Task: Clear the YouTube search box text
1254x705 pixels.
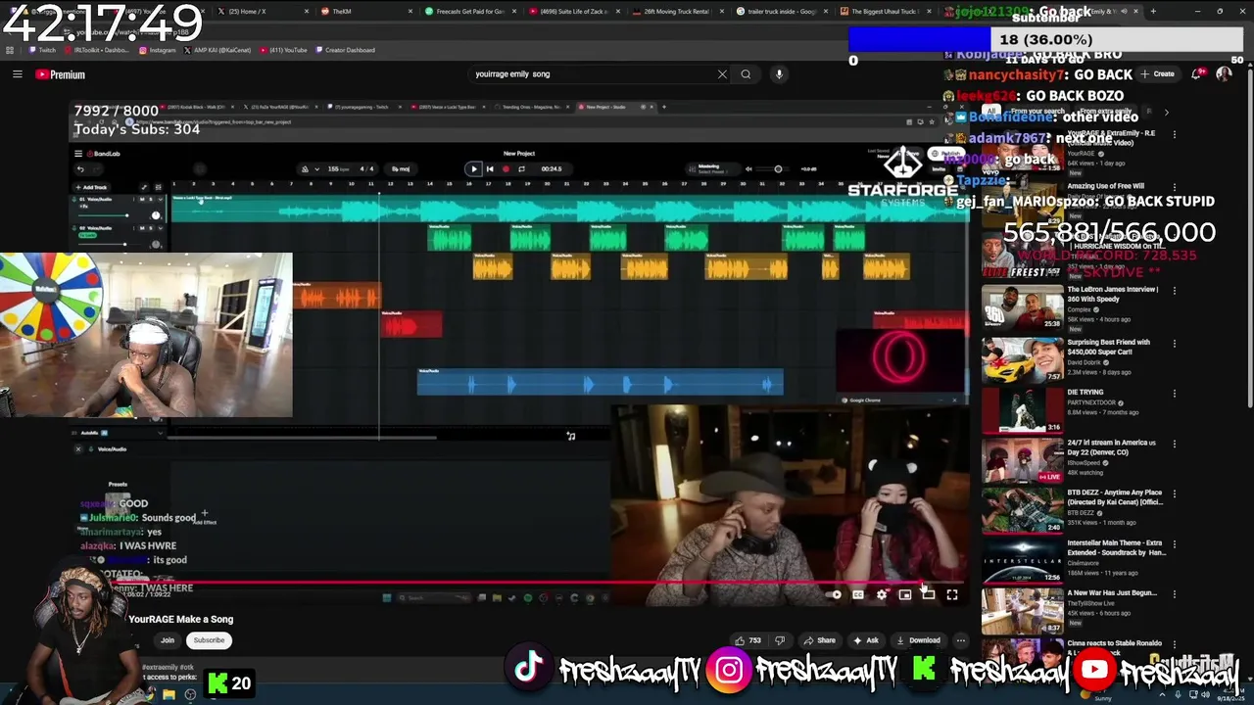Action: coord(722,74)
